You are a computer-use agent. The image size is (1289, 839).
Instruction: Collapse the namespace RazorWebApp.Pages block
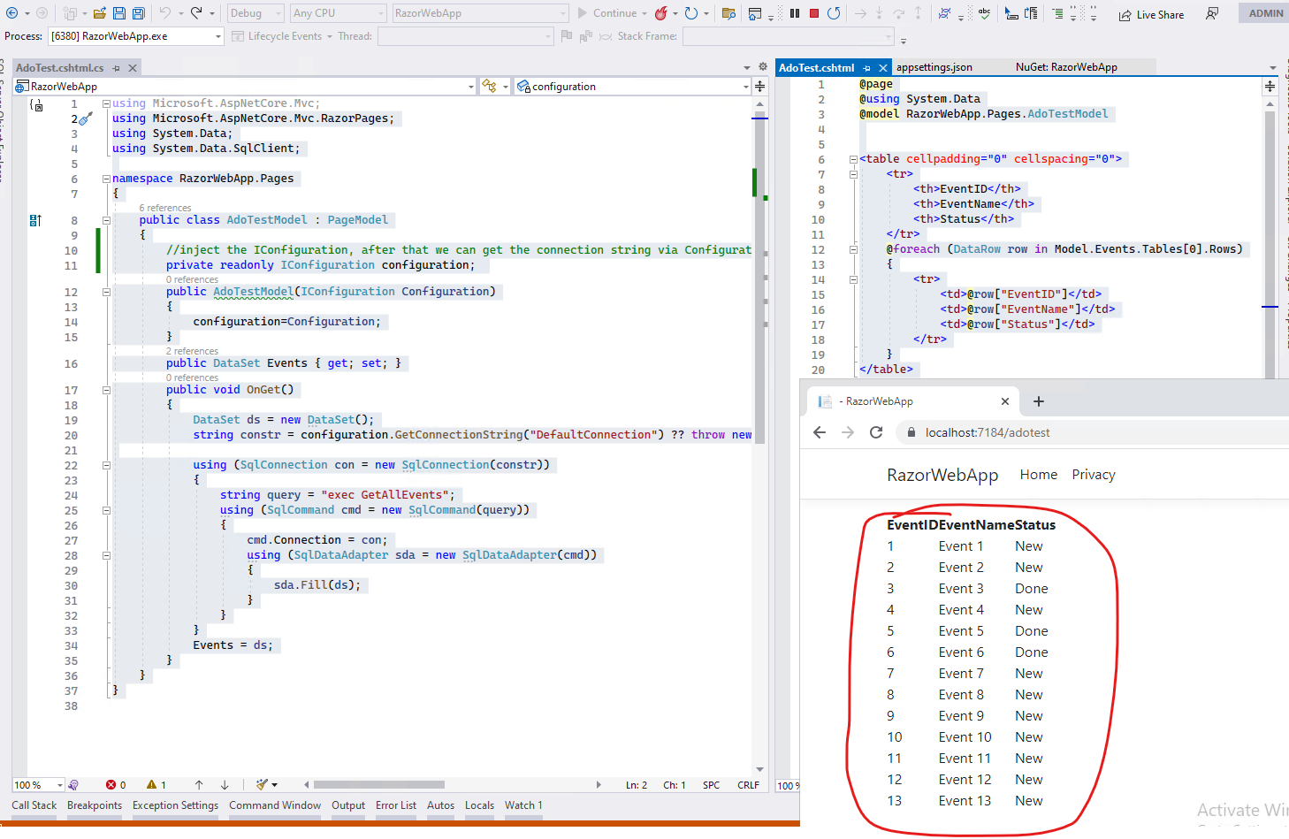(106, 179)
